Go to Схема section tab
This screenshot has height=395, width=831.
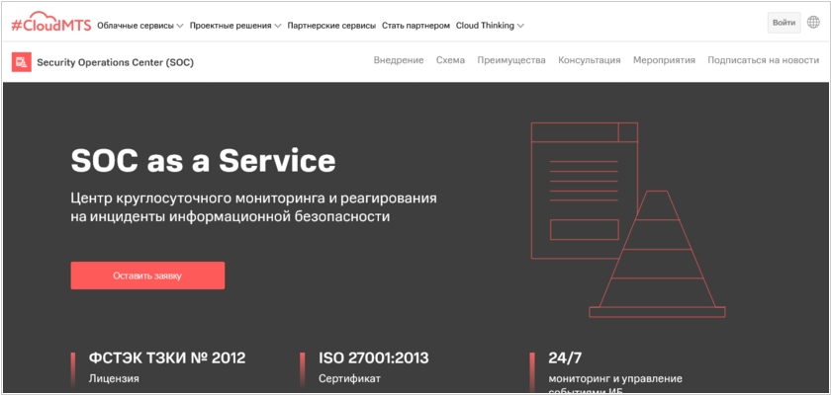pos(450,60)
